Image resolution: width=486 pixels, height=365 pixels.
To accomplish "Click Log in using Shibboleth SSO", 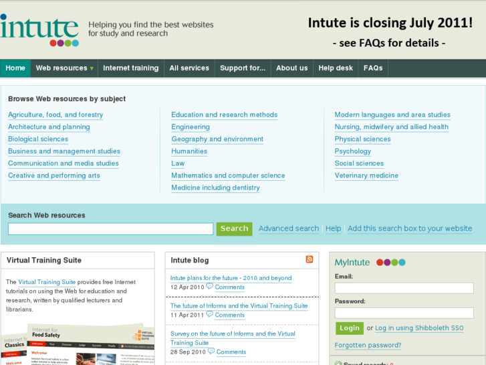I will (419, 328).
